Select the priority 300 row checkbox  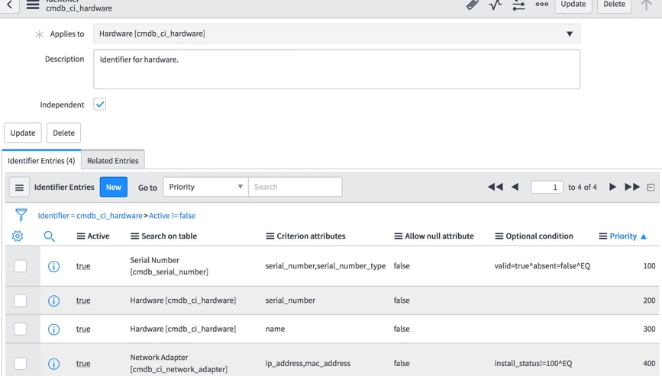(x=21, y=329)
